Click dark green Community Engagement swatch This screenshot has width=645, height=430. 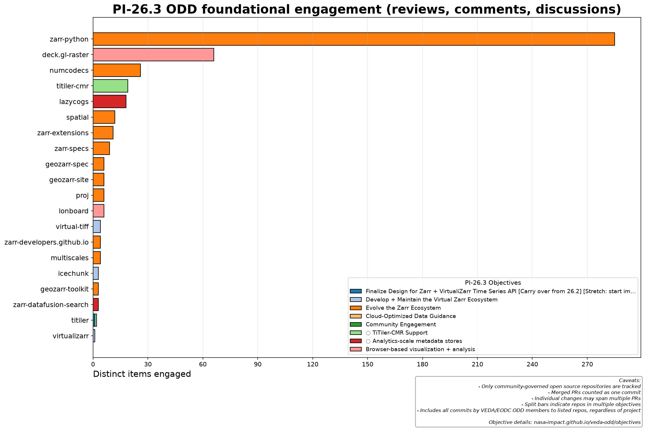(x=355, y=324)
